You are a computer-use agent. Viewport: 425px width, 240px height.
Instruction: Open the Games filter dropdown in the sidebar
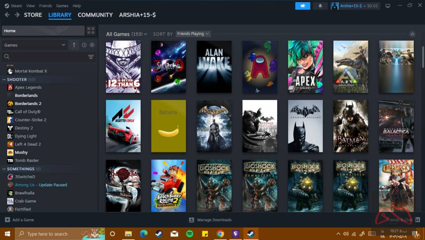tap(34, 45)
